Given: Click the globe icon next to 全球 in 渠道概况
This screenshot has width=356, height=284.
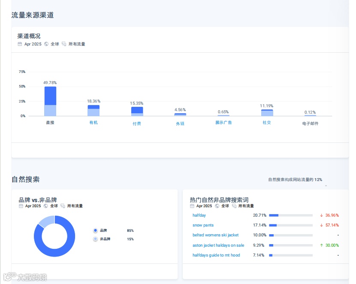Looking at the screenshot, I should (x=46, y=44).
